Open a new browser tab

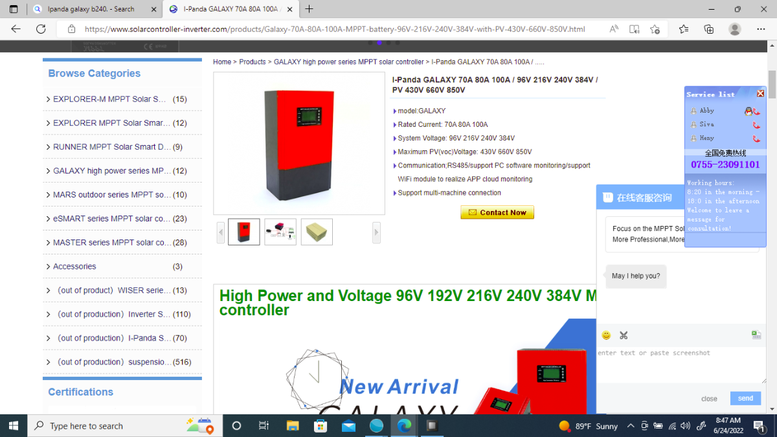coord(310,9)
